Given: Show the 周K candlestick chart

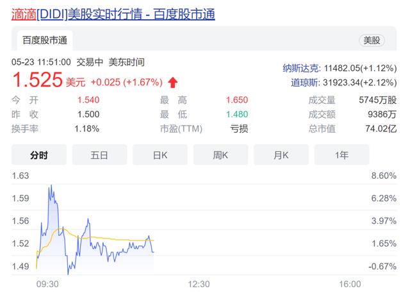Looking at the screenshot, I should pos(220,155).
